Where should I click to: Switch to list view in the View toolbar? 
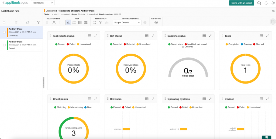(x=74, y=22)
